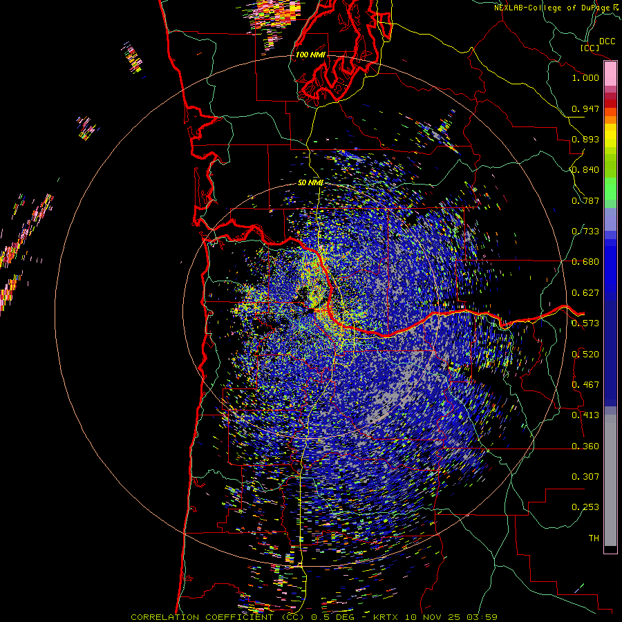Screen dimensions: 622x622
Task: Select the 0.520 value on the color scale
Action: point(585,355)
